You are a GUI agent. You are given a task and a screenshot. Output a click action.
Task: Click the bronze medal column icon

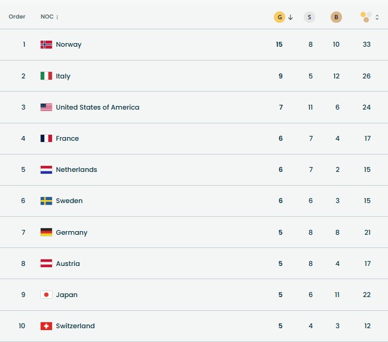pyautogui.click(x=337, y=17)
